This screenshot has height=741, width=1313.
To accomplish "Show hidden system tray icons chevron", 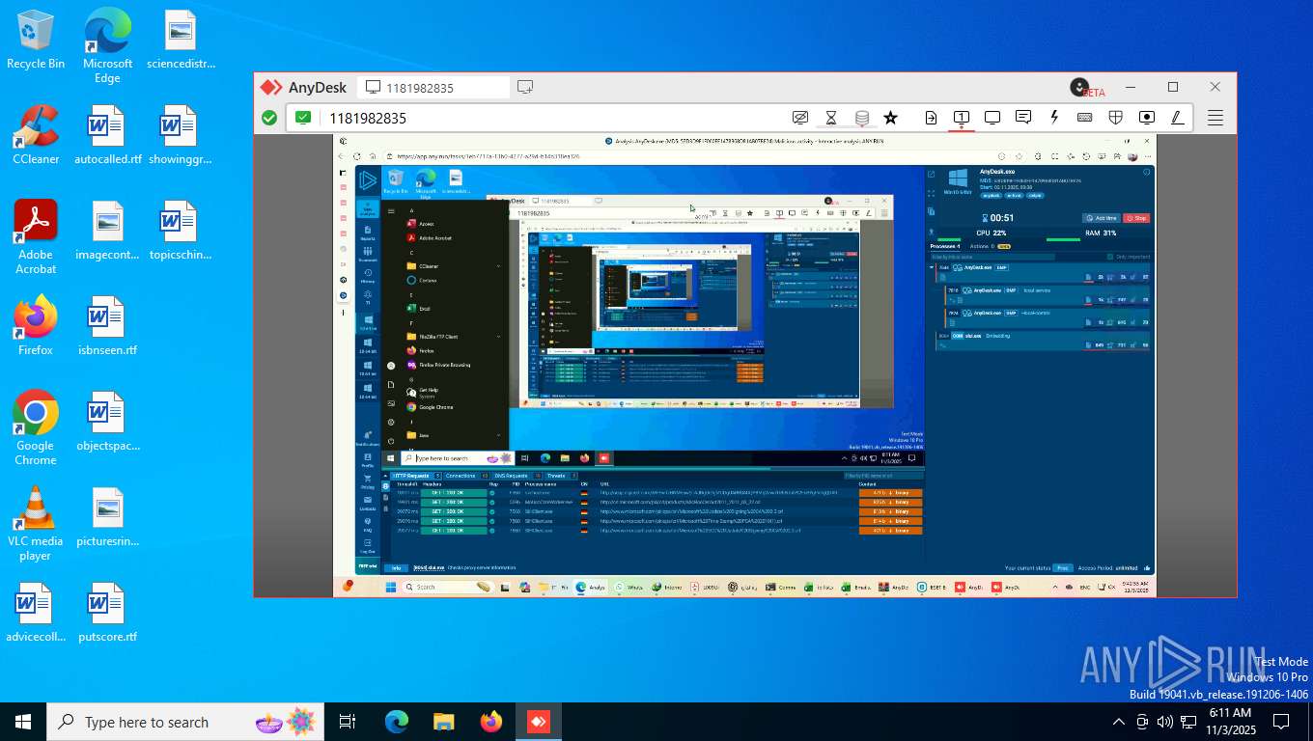I will coord(1119,722).
